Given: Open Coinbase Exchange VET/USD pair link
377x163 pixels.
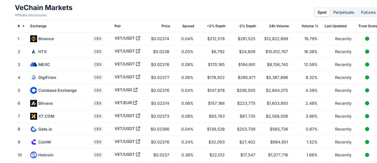Looking at the screenshot, I should pyautogui.click(x=123, y=90).
